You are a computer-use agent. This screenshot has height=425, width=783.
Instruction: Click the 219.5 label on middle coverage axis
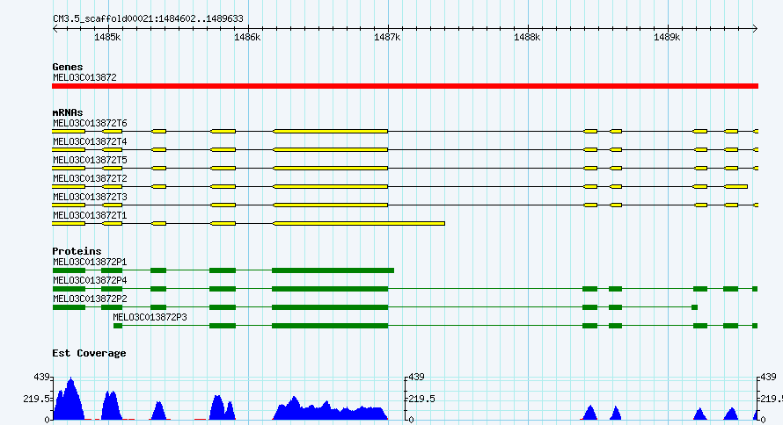tap(422, 399)
